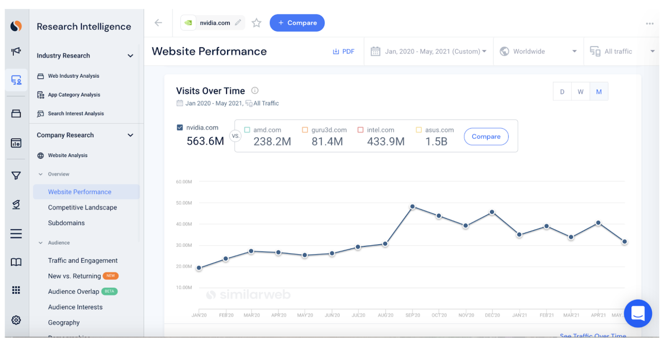The width and height of the screenshot is (667, 345).
Task: Click the info icon beside Visits Over Time
Action: click(255, 91)
